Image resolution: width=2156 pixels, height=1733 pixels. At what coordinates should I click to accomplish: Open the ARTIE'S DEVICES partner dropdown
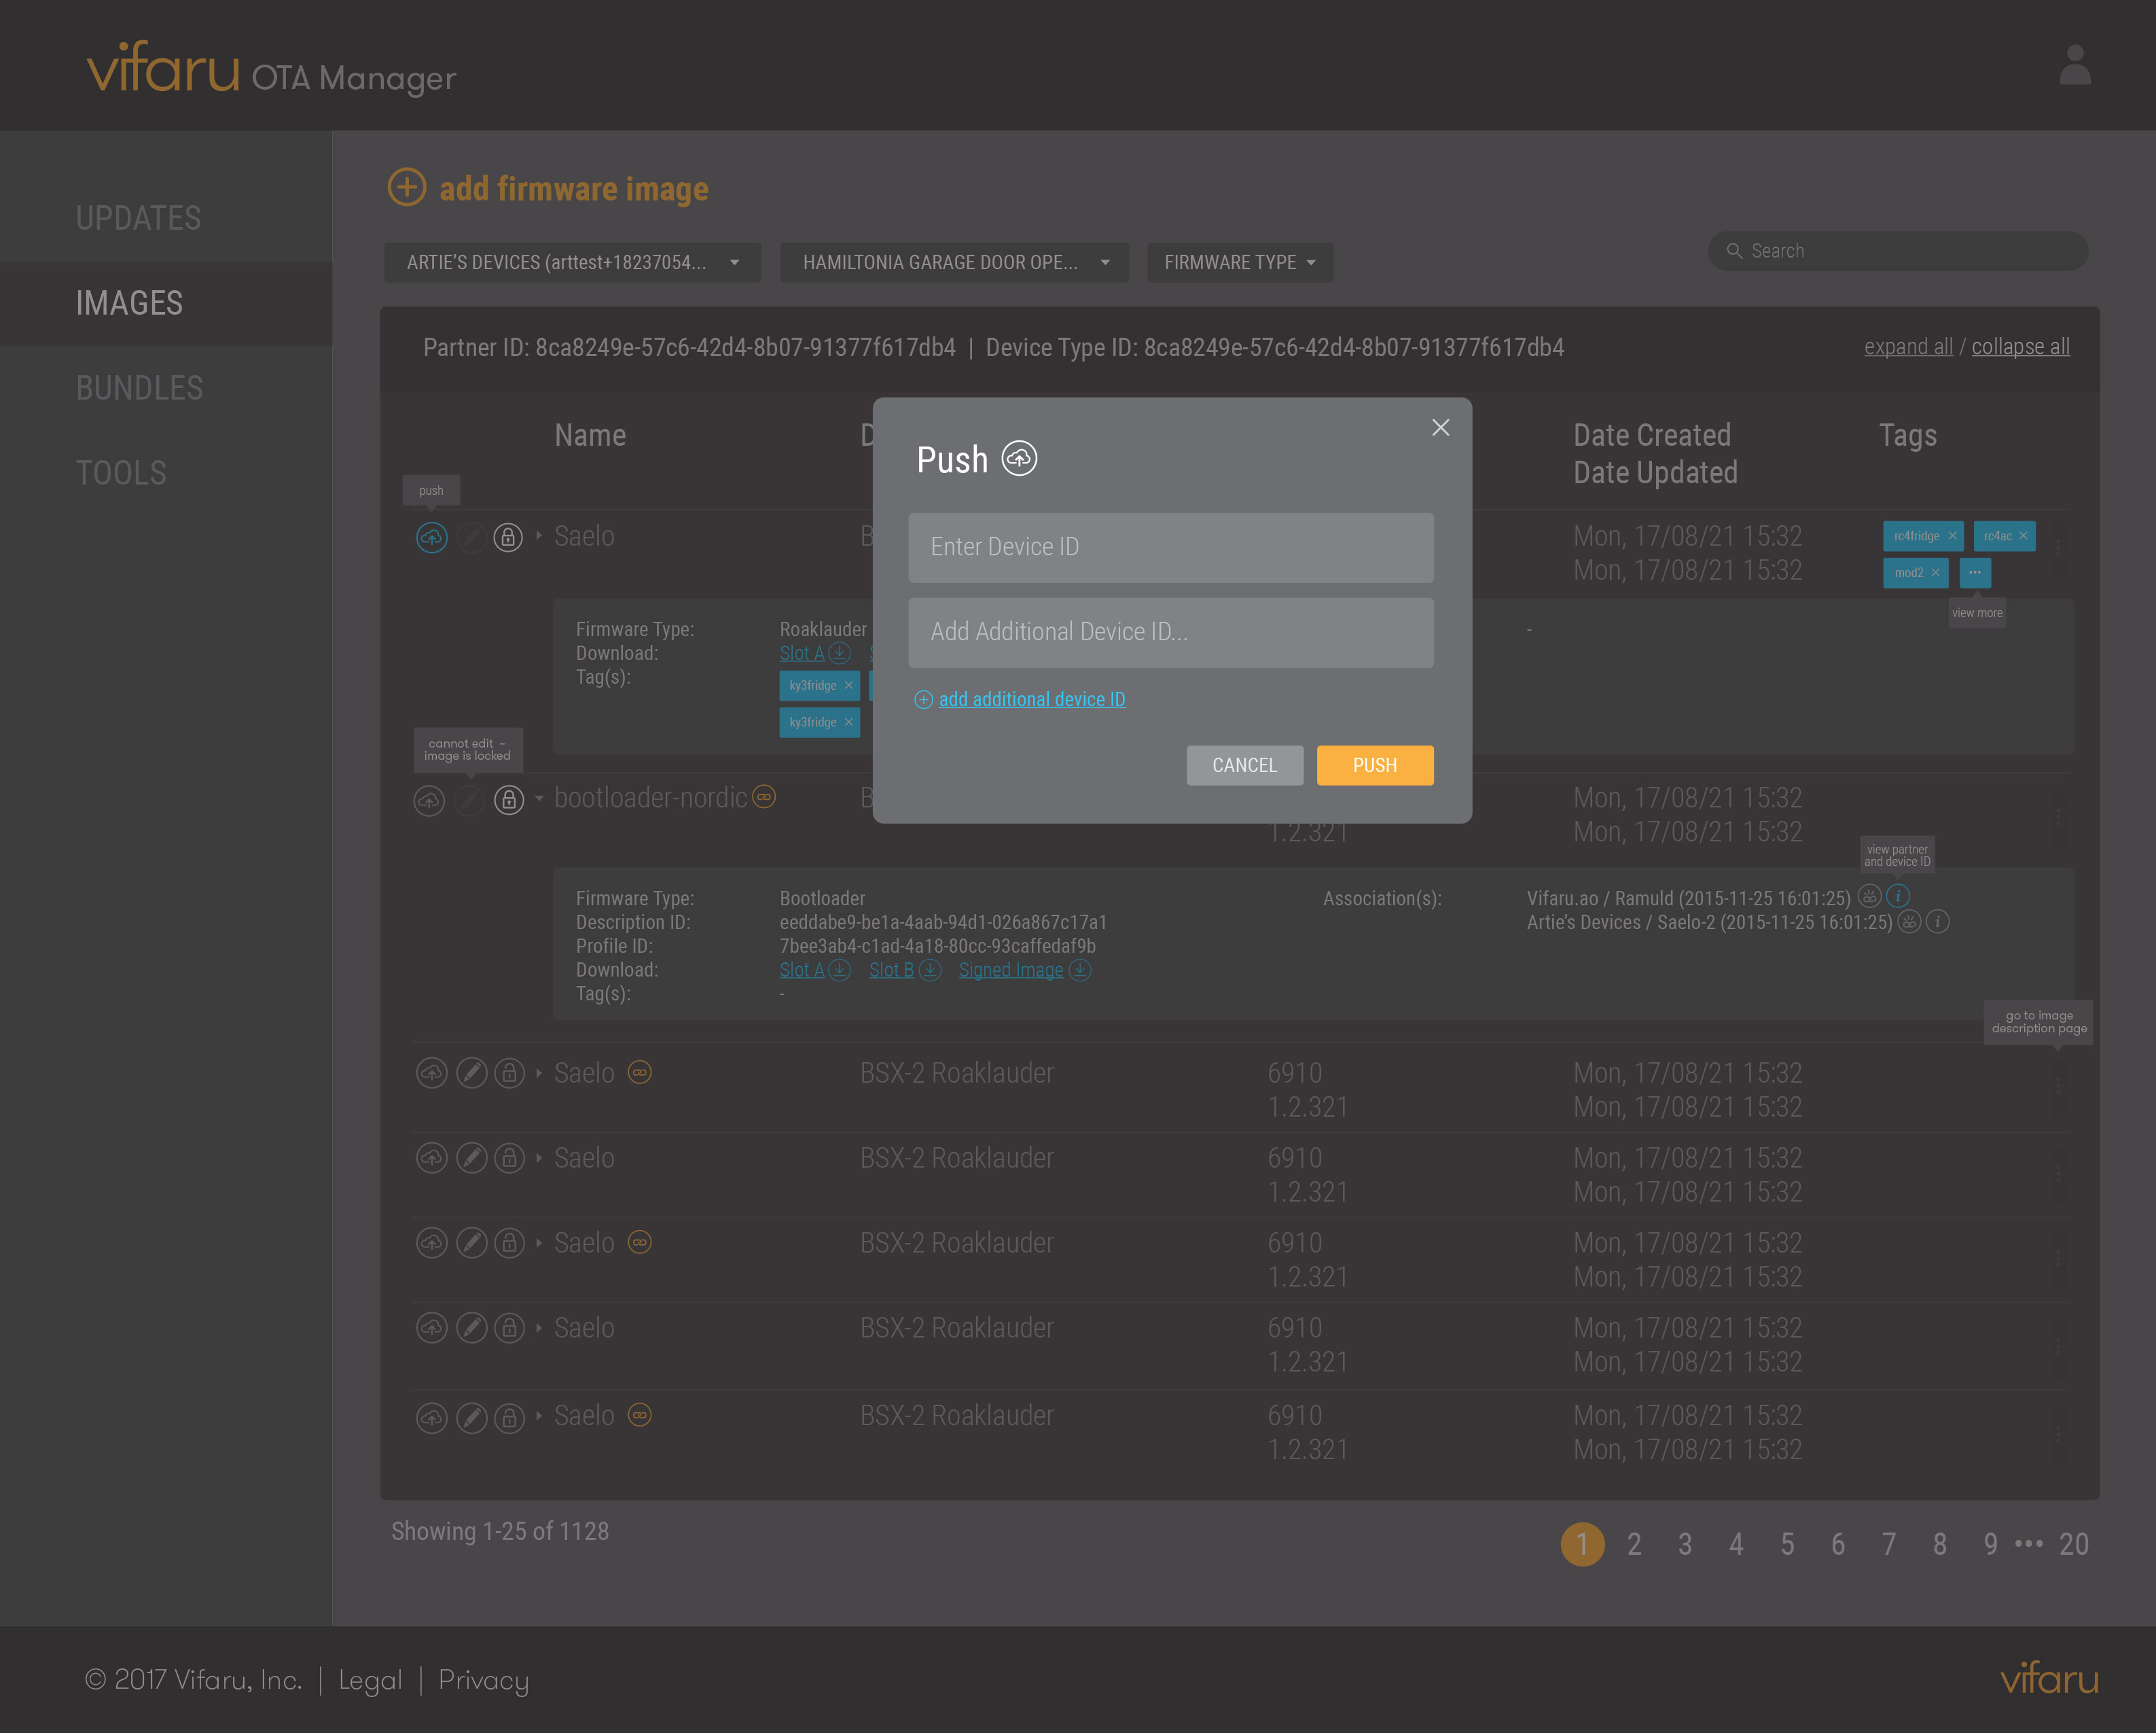coord(572,262)
